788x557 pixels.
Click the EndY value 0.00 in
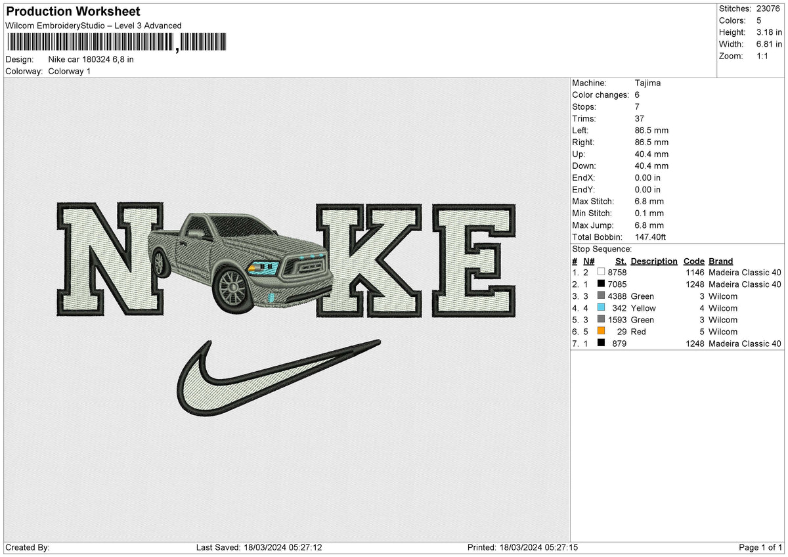(x=648, y=190)
